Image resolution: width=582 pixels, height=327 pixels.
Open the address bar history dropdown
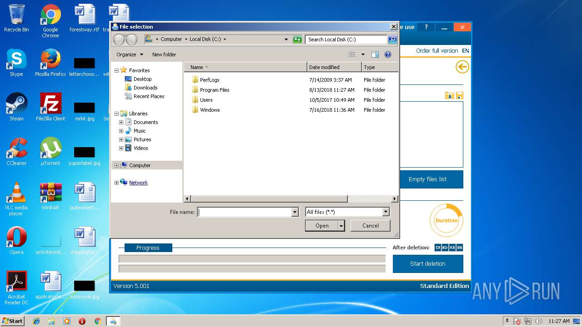286,40
